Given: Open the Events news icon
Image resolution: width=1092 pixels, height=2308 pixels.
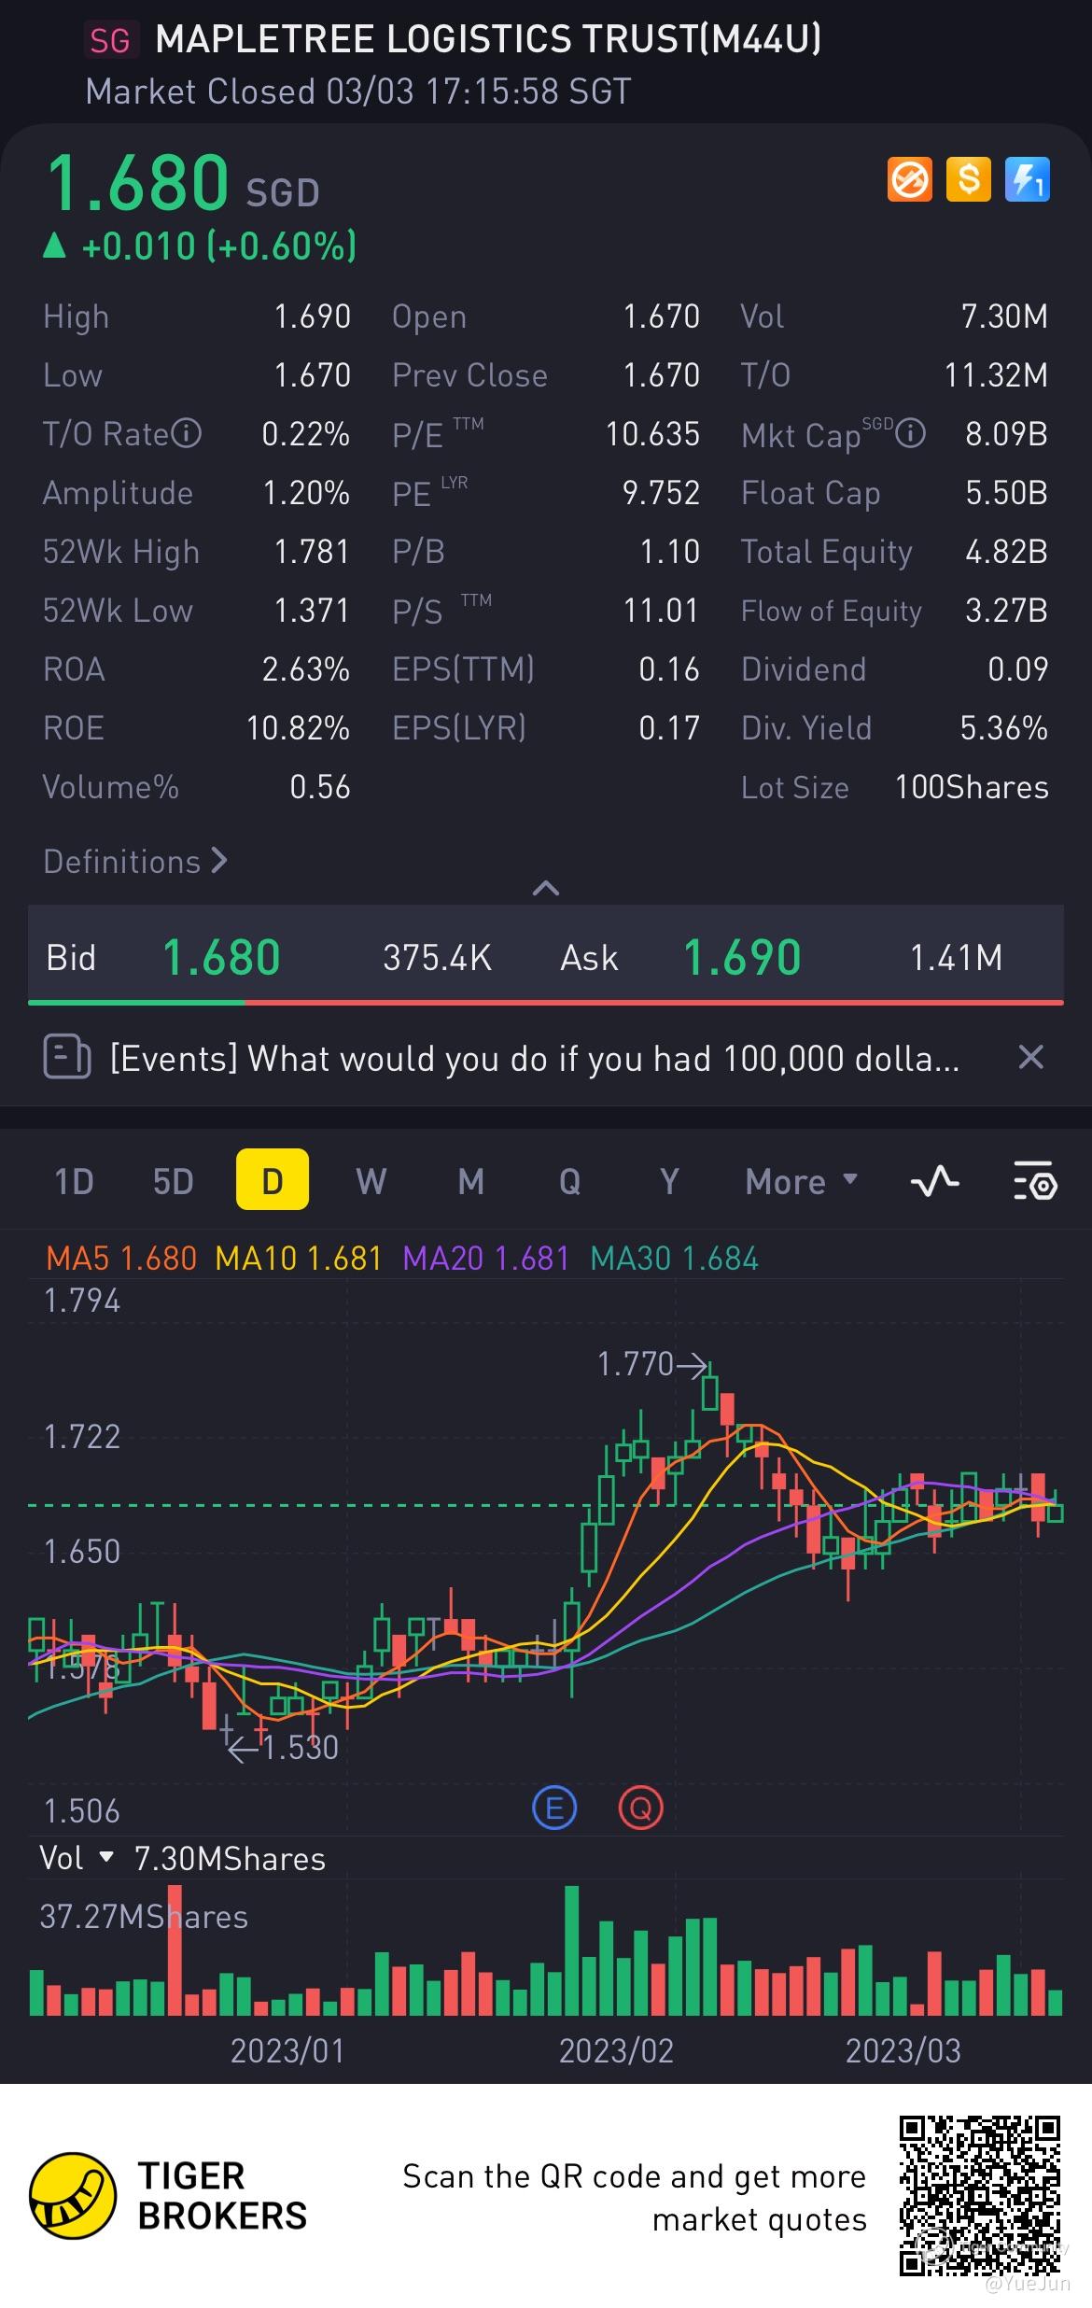Looking at the screenshot, I should (66, 1058).
